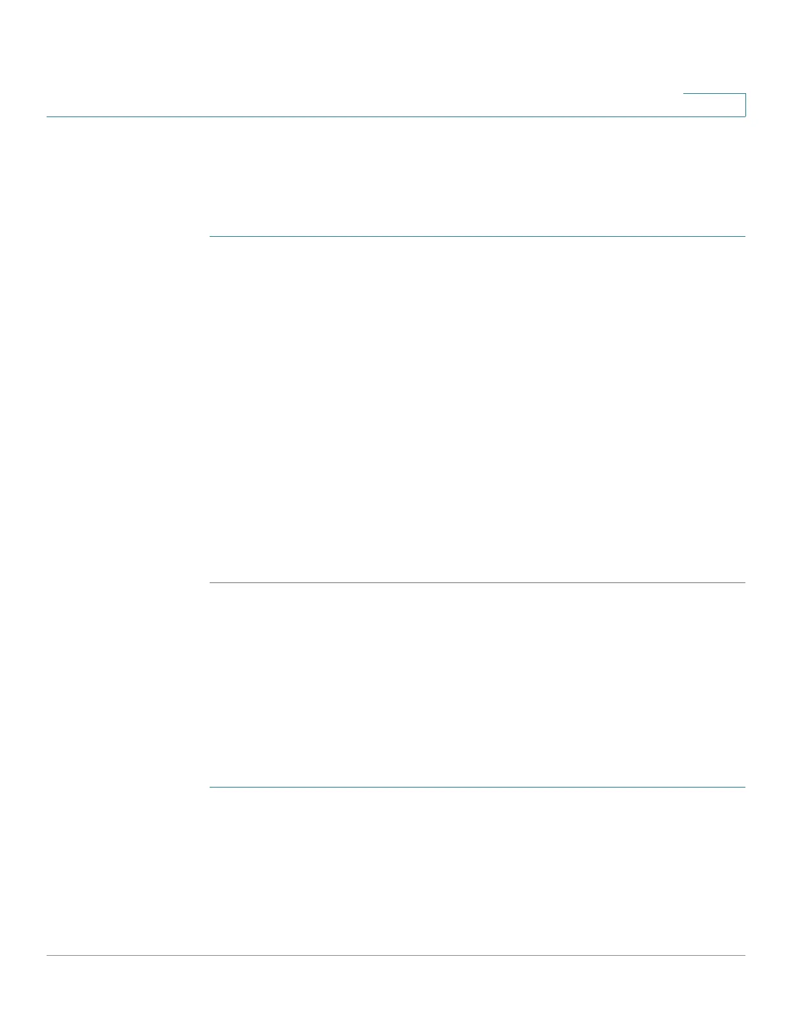
Task: Click blank area between header rule and first divider
Action: click(478, 177)
